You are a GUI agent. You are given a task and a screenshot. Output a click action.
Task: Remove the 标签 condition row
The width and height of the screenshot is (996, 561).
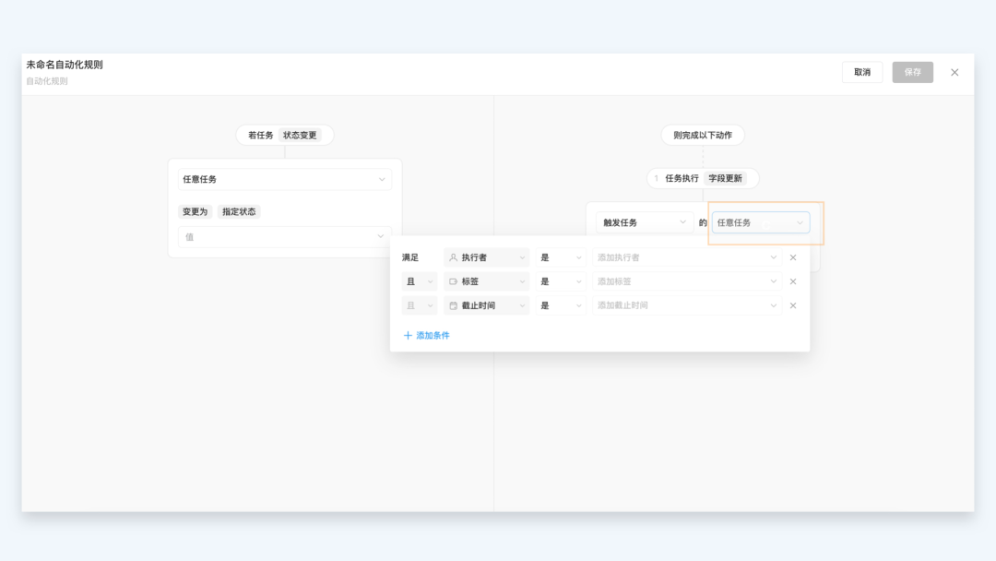[792, 282]
